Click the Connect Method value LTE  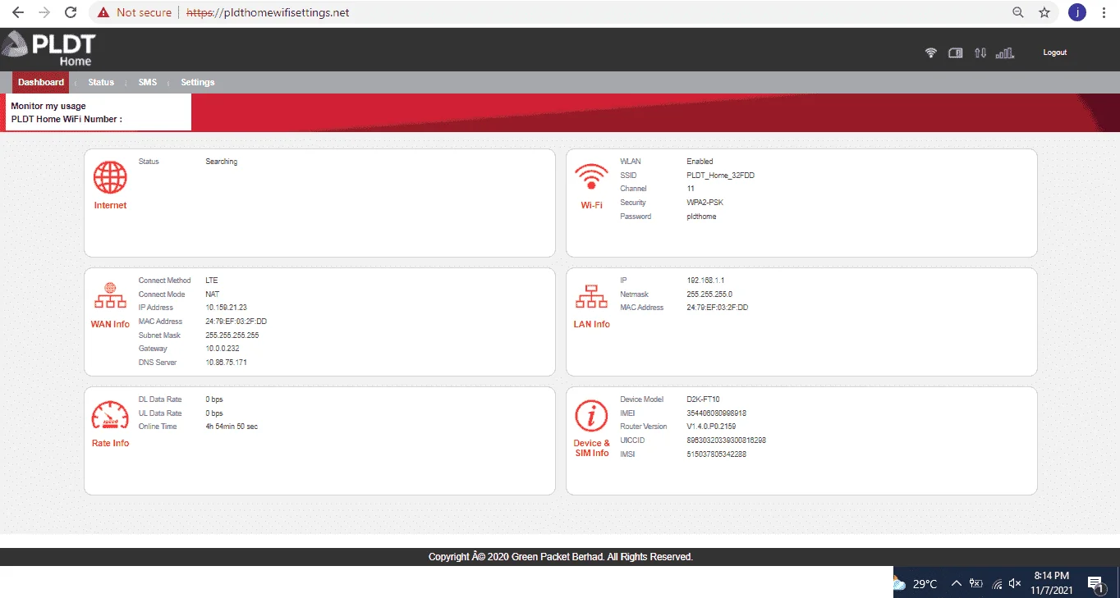[212, 281]
